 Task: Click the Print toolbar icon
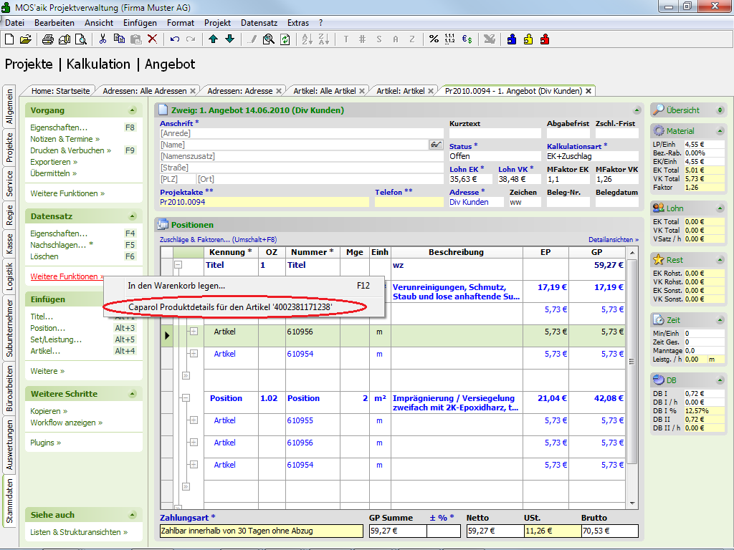[49, 39]
